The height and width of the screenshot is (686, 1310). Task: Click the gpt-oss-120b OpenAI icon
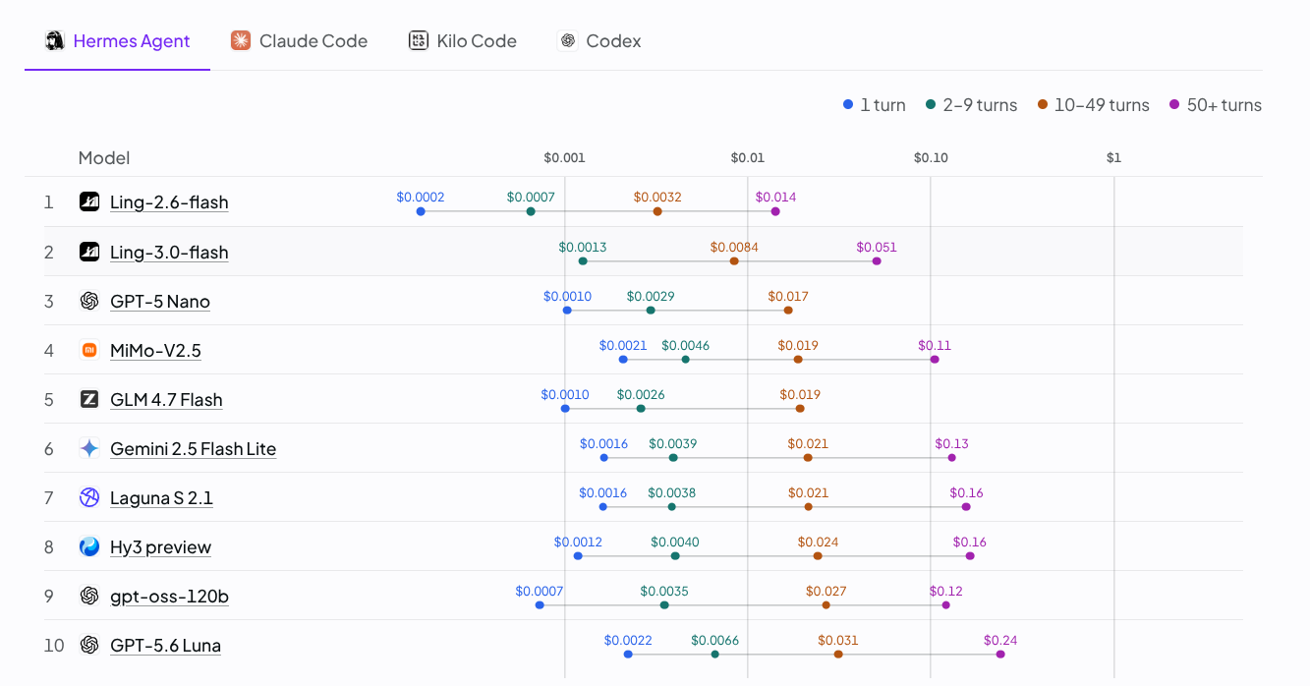(x=89, y=596)
